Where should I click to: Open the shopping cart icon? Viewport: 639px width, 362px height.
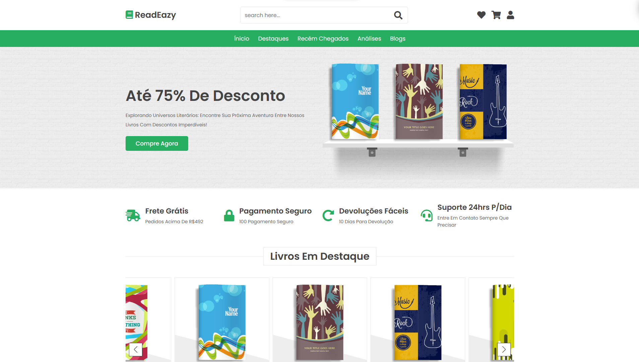(x=496, y=15)
